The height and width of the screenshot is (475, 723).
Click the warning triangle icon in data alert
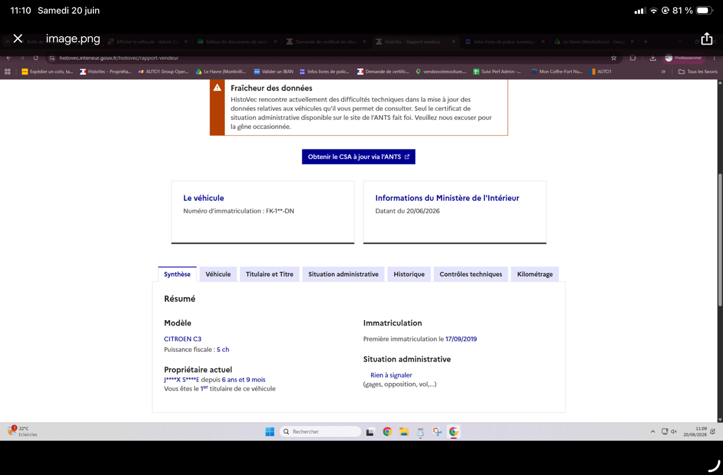(x=217, y=88)
